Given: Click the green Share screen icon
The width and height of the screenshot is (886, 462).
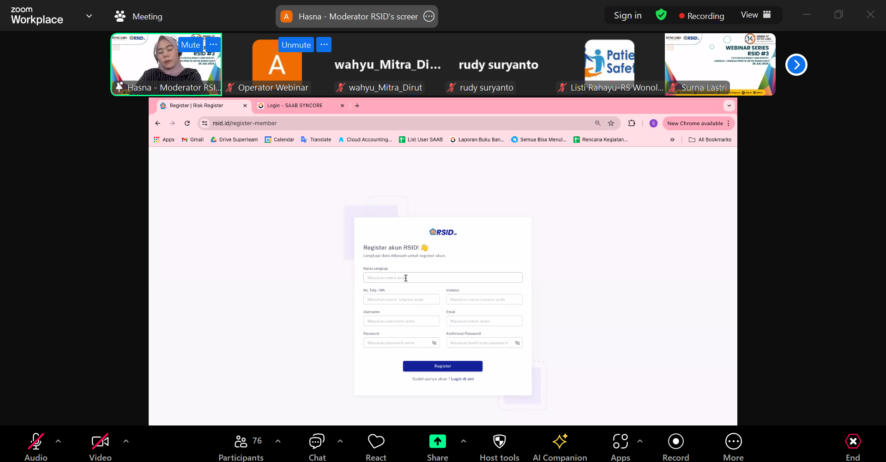Looking at the screenshot, I should (437, 442).
